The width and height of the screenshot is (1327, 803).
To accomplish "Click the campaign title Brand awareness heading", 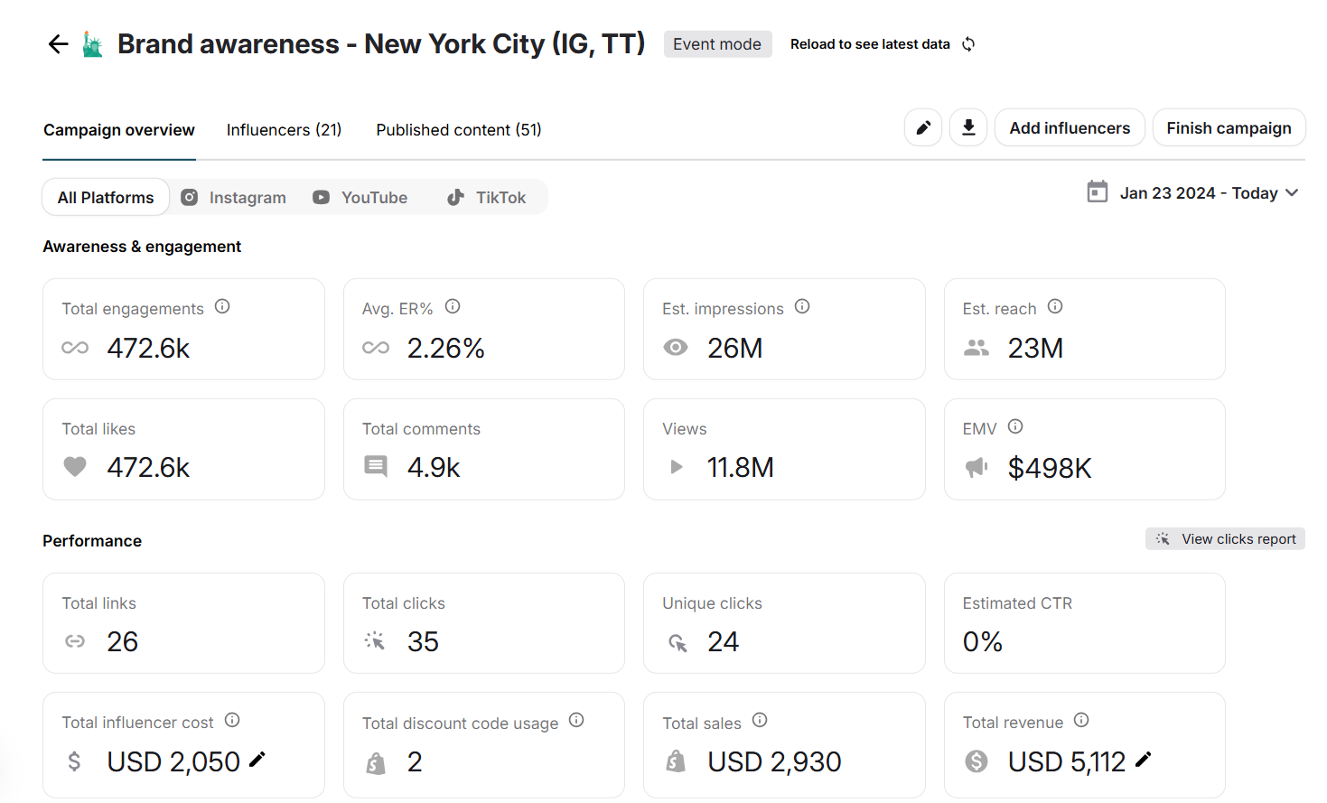I will (381, 43).
